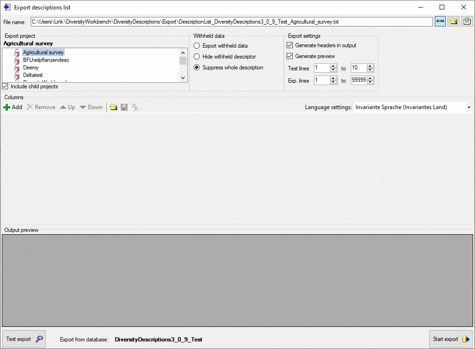Maximize the Export descriptions list window
This screenshot has width=475, height=349.
(442, 7)
